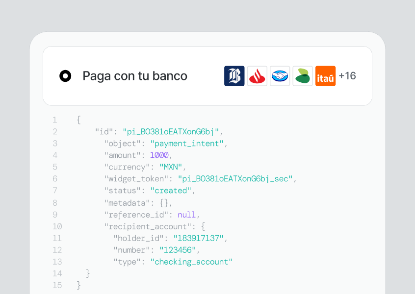Click the reference_id null value

pos(187,214)
